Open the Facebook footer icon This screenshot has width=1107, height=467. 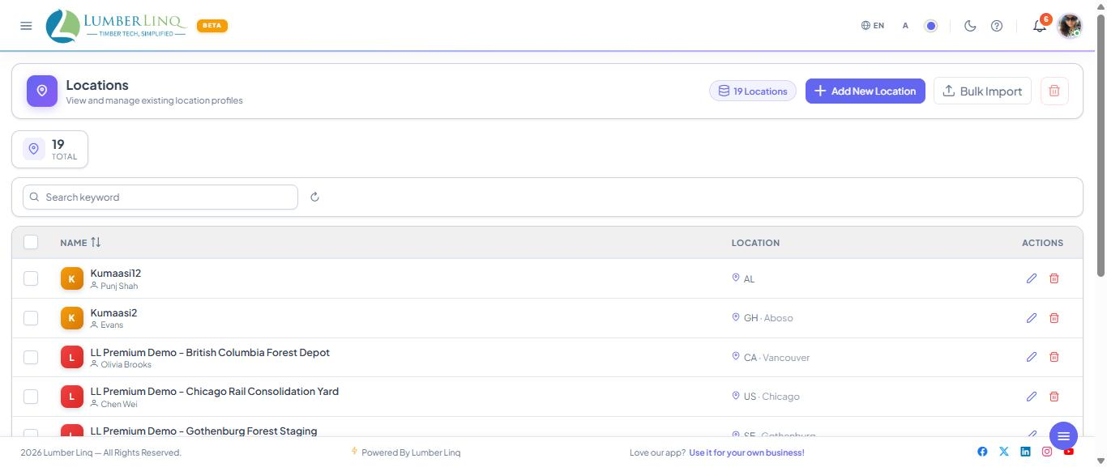tap(982, 452)
